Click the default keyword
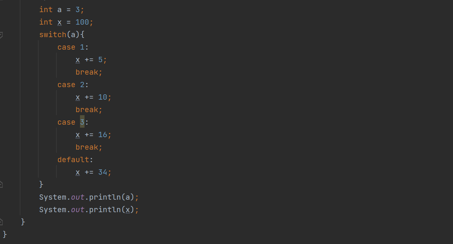 point(73,160)
